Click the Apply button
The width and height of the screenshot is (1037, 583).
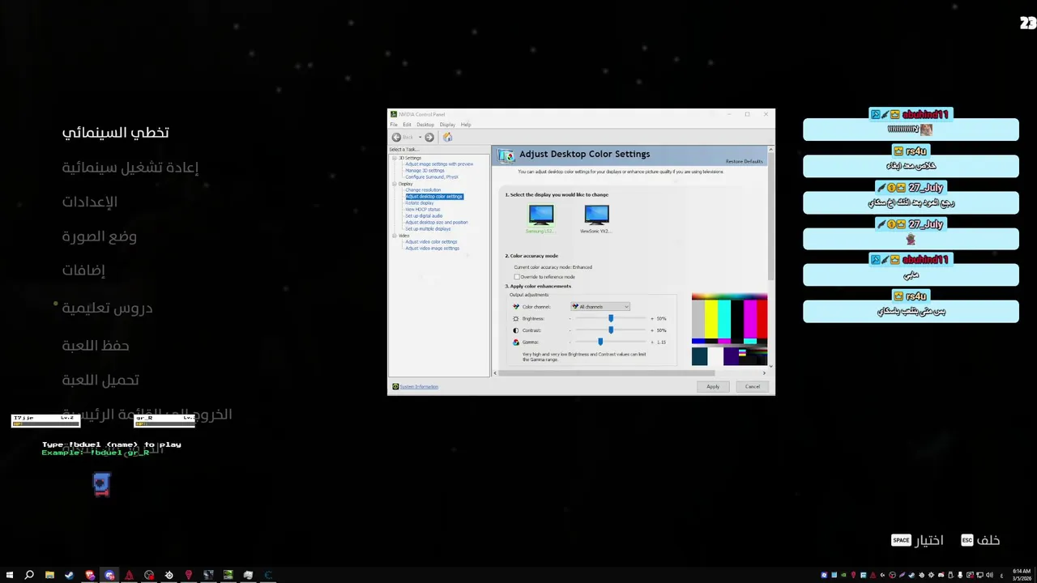tap(713, 386)
